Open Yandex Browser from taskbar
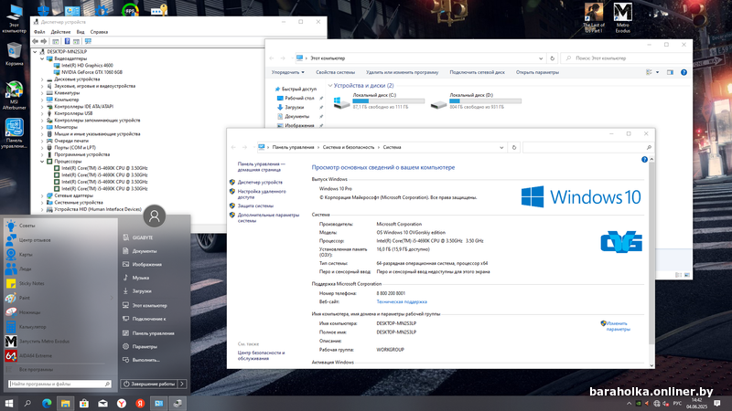 (x=122, y=404)
